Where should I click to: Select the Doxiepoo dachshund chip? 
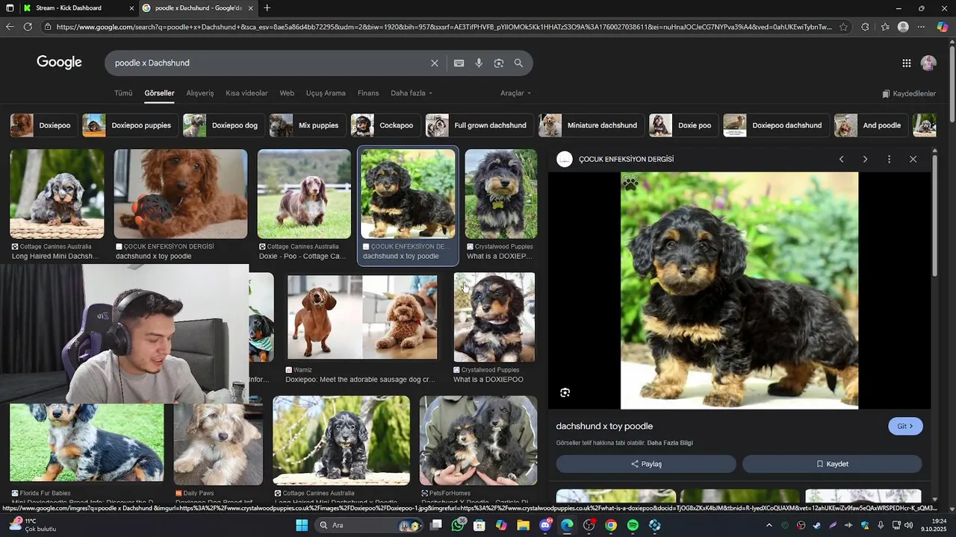coord(776,125)
